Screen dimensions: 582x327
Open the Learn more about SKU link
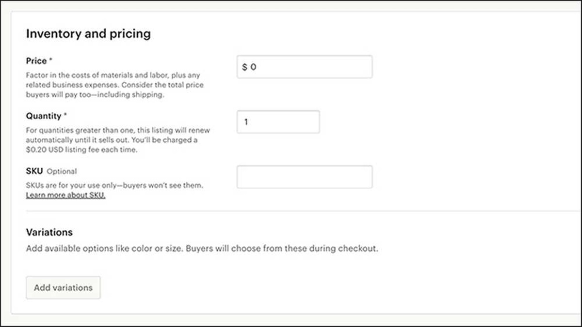click(x=65, y=195)
